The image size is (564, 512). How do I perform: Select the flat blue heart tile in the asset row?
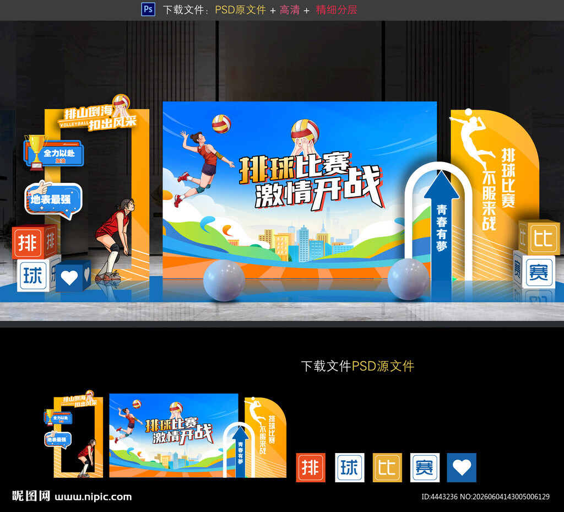[462, 468]
